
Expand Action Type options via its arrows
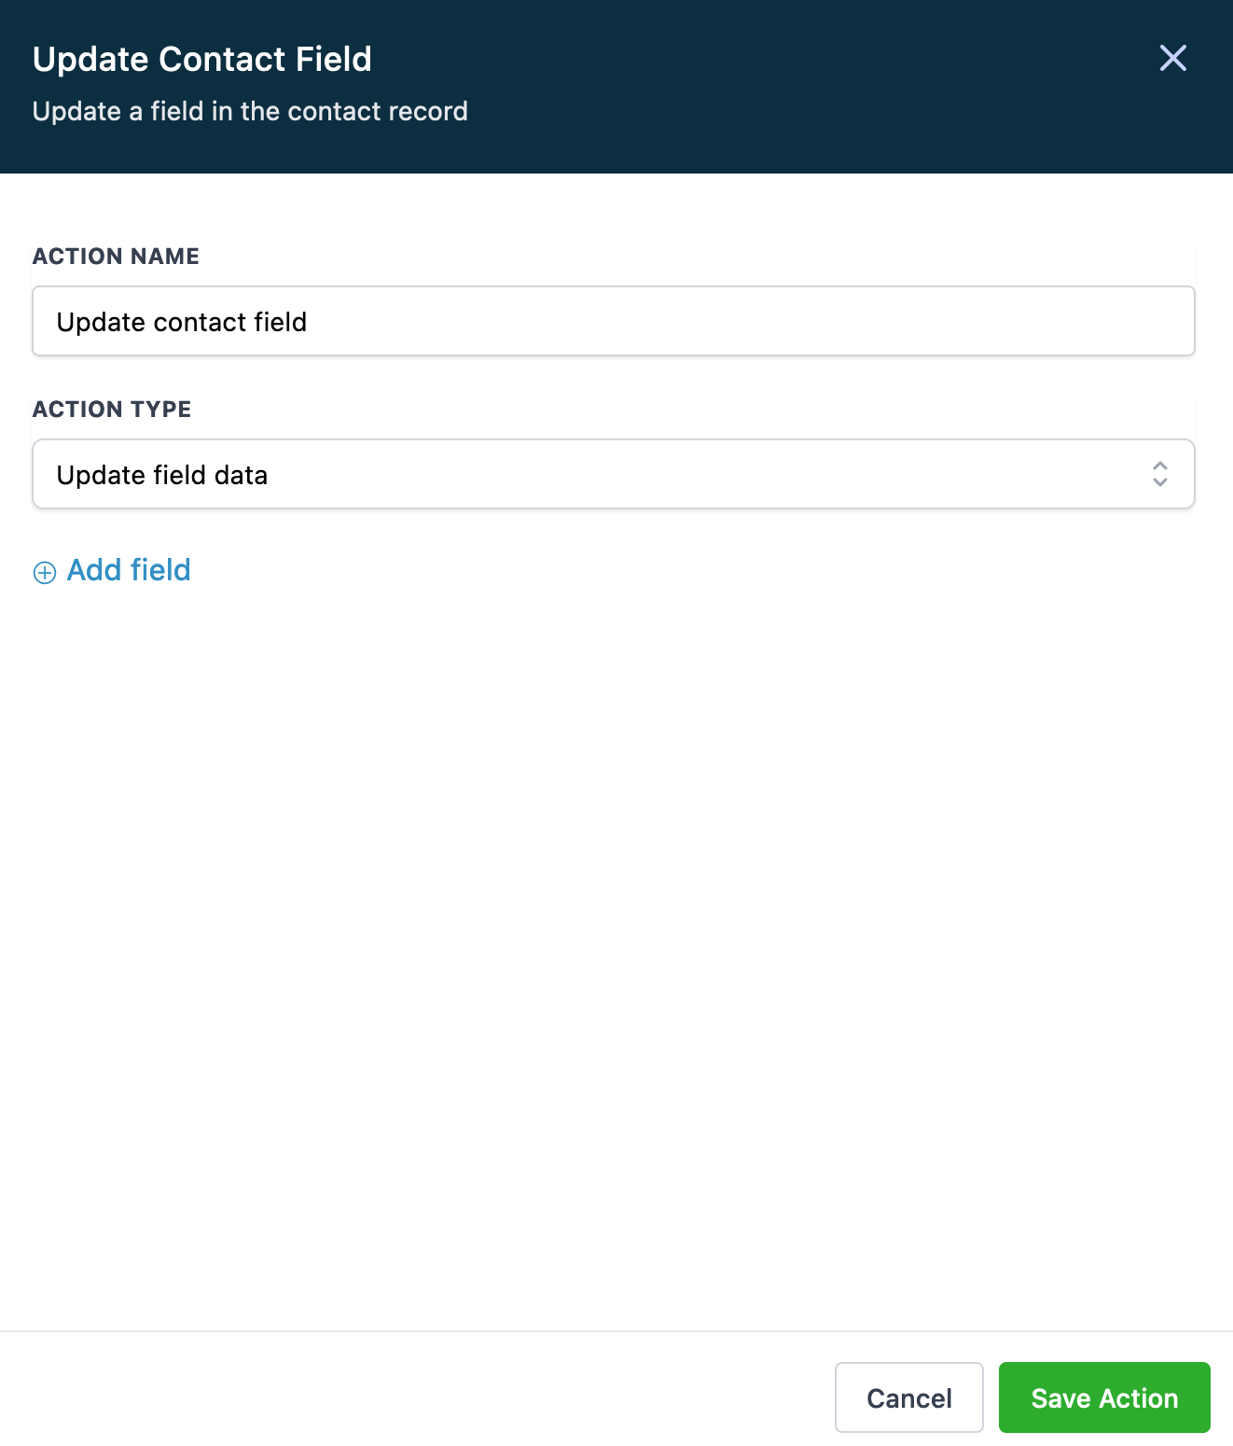1159,474
